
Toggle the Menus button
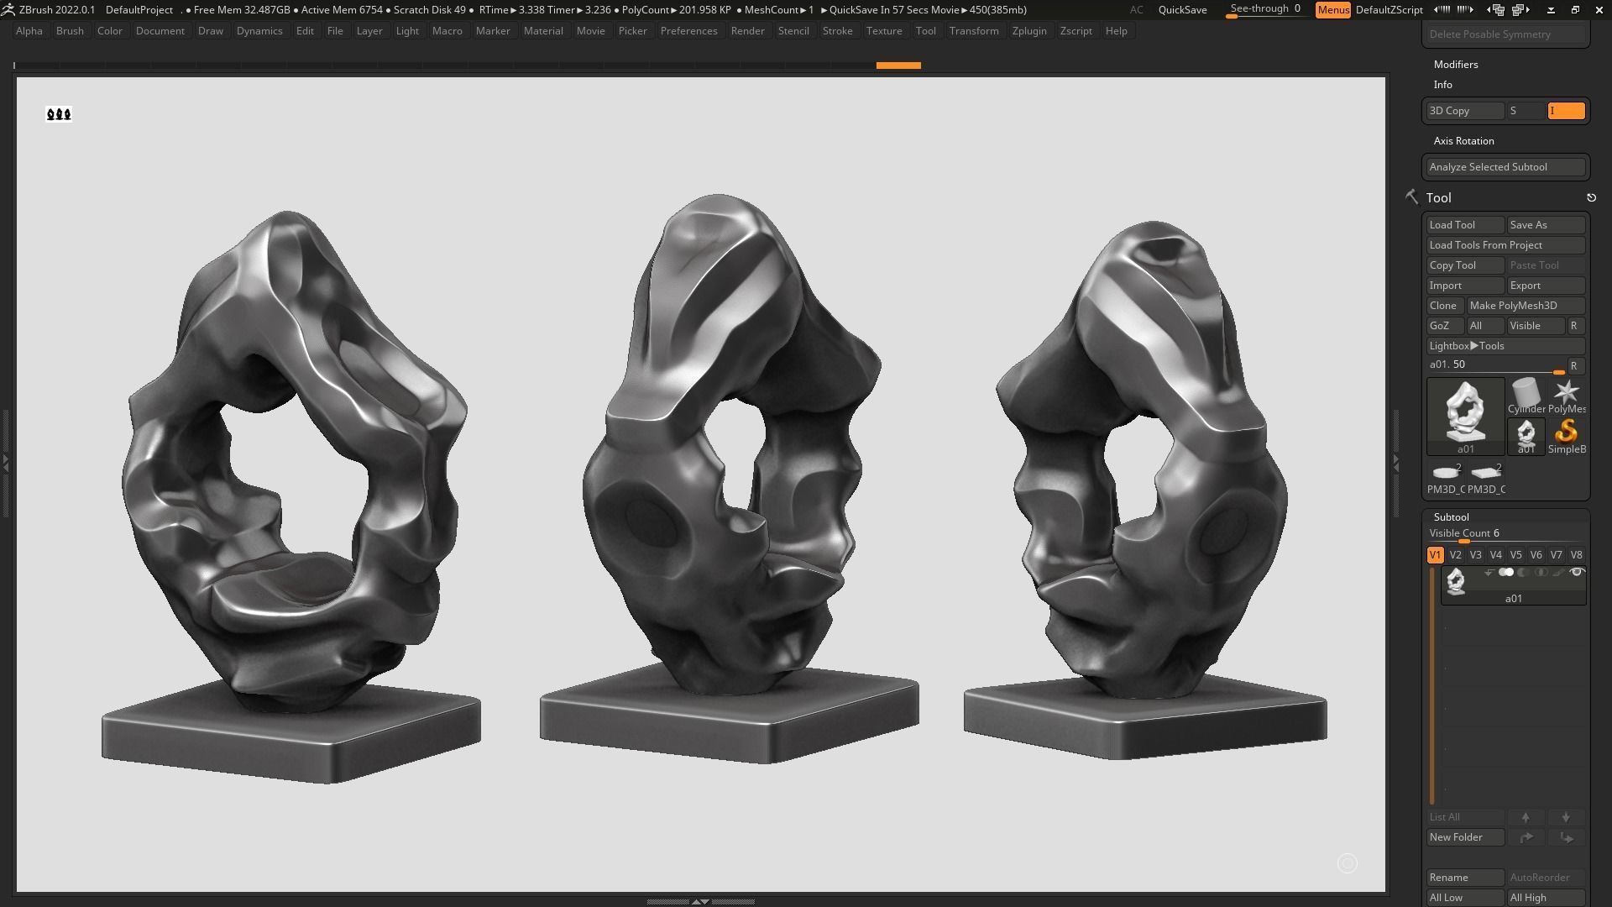[1333, 10]
